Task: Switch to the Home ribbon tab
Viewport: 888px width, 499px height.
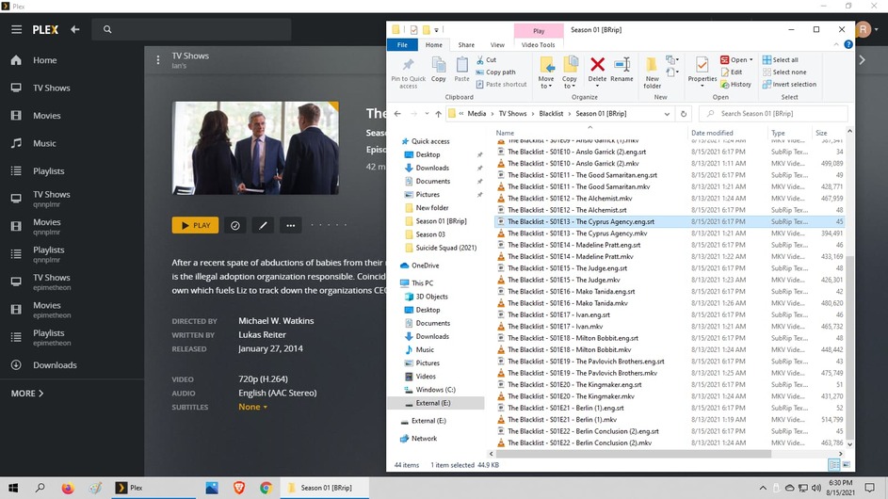Action: tap(434, 45)
